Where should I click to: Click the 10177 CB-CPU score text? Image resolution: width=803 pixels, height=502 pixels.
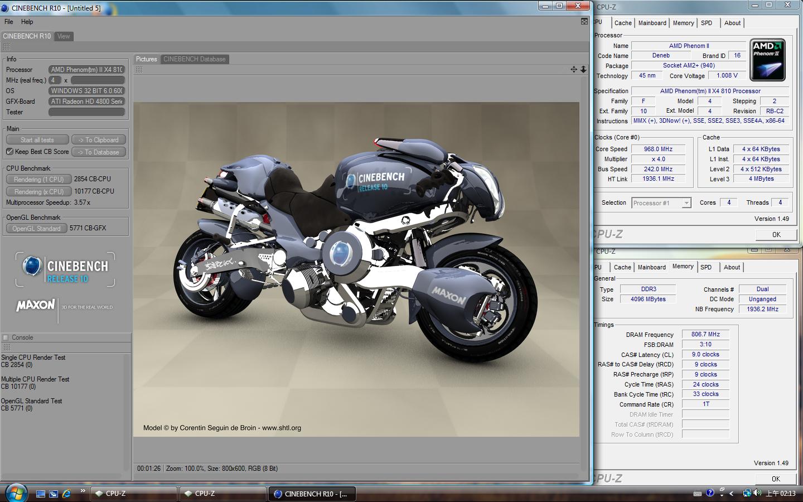(x=94, y=191)
